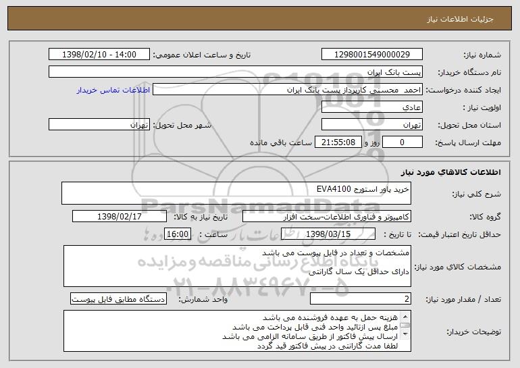Select the priority field showing عادي
520x368 pixels.
371,107
